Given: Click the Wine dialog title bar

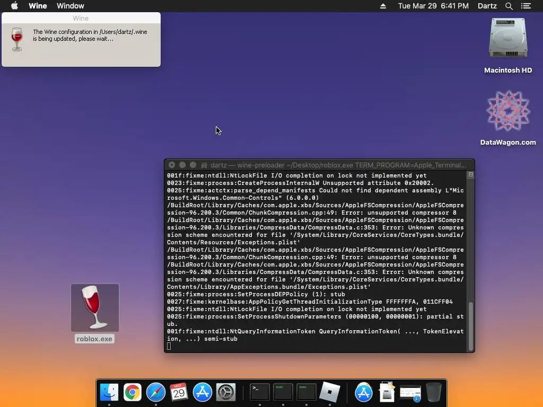Looking at the screenshot, I should 81,19.
